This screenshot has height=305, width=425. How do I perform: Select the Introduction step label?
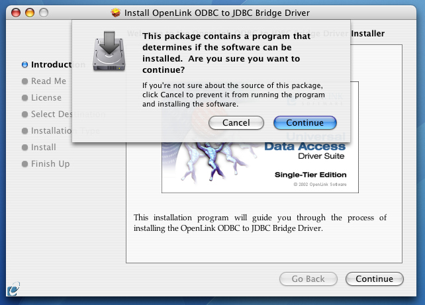(58, 65)
